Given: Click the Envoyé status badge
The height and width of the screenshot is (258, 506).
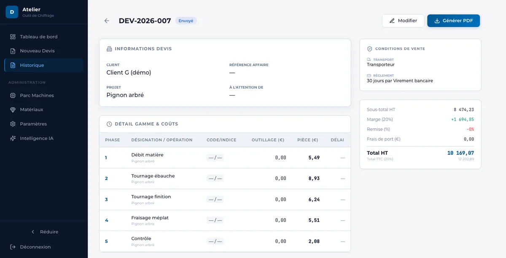Looking at the screenshot, I should click(x=186, y=21).
